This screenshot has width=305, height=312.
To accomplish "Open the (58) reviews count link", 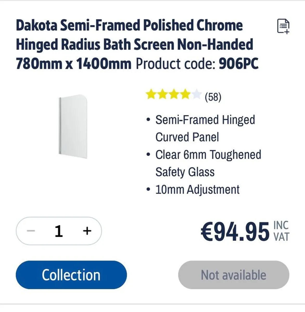I will click(x=213, y=97).
